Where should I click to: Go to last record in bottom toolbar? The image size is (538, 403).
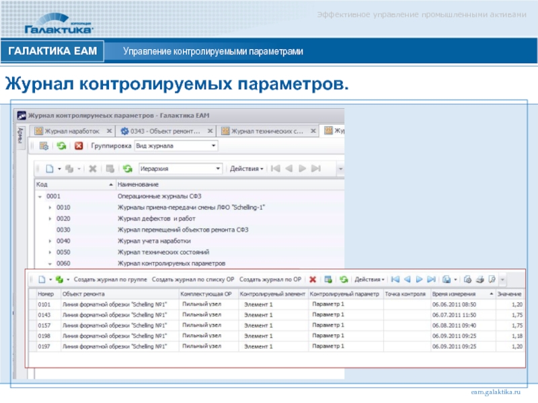(x=430, y=279)
